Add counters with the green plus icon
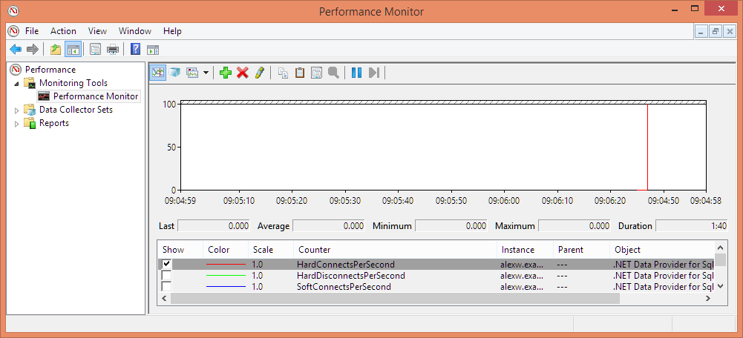This screenshot has height=338, width=743. pos(226,73)
